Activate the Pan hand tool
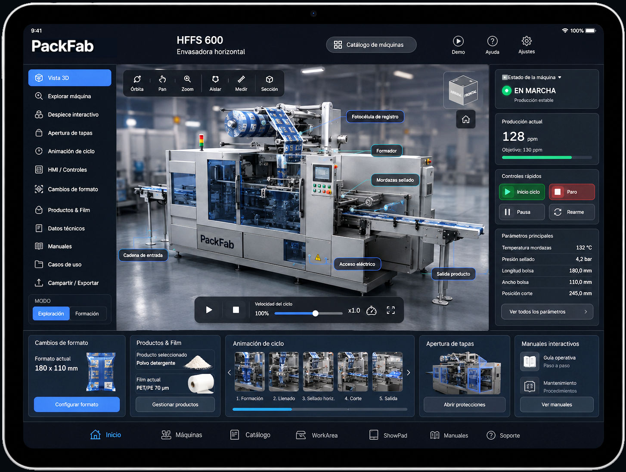 pos(162,83)
